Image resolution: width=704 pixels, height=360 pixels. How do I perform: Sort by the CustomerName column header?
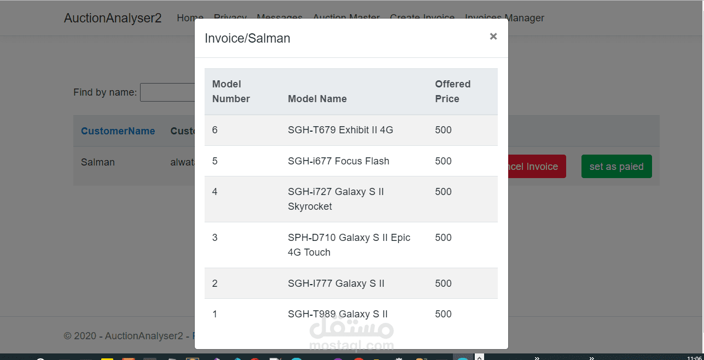(x=118, y=131)
